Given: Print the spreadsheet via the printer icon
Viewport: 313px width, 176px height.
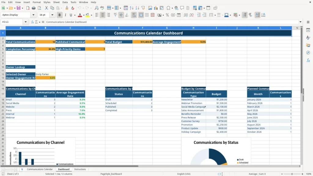Looking at the screenshot, I should point(34,8).
